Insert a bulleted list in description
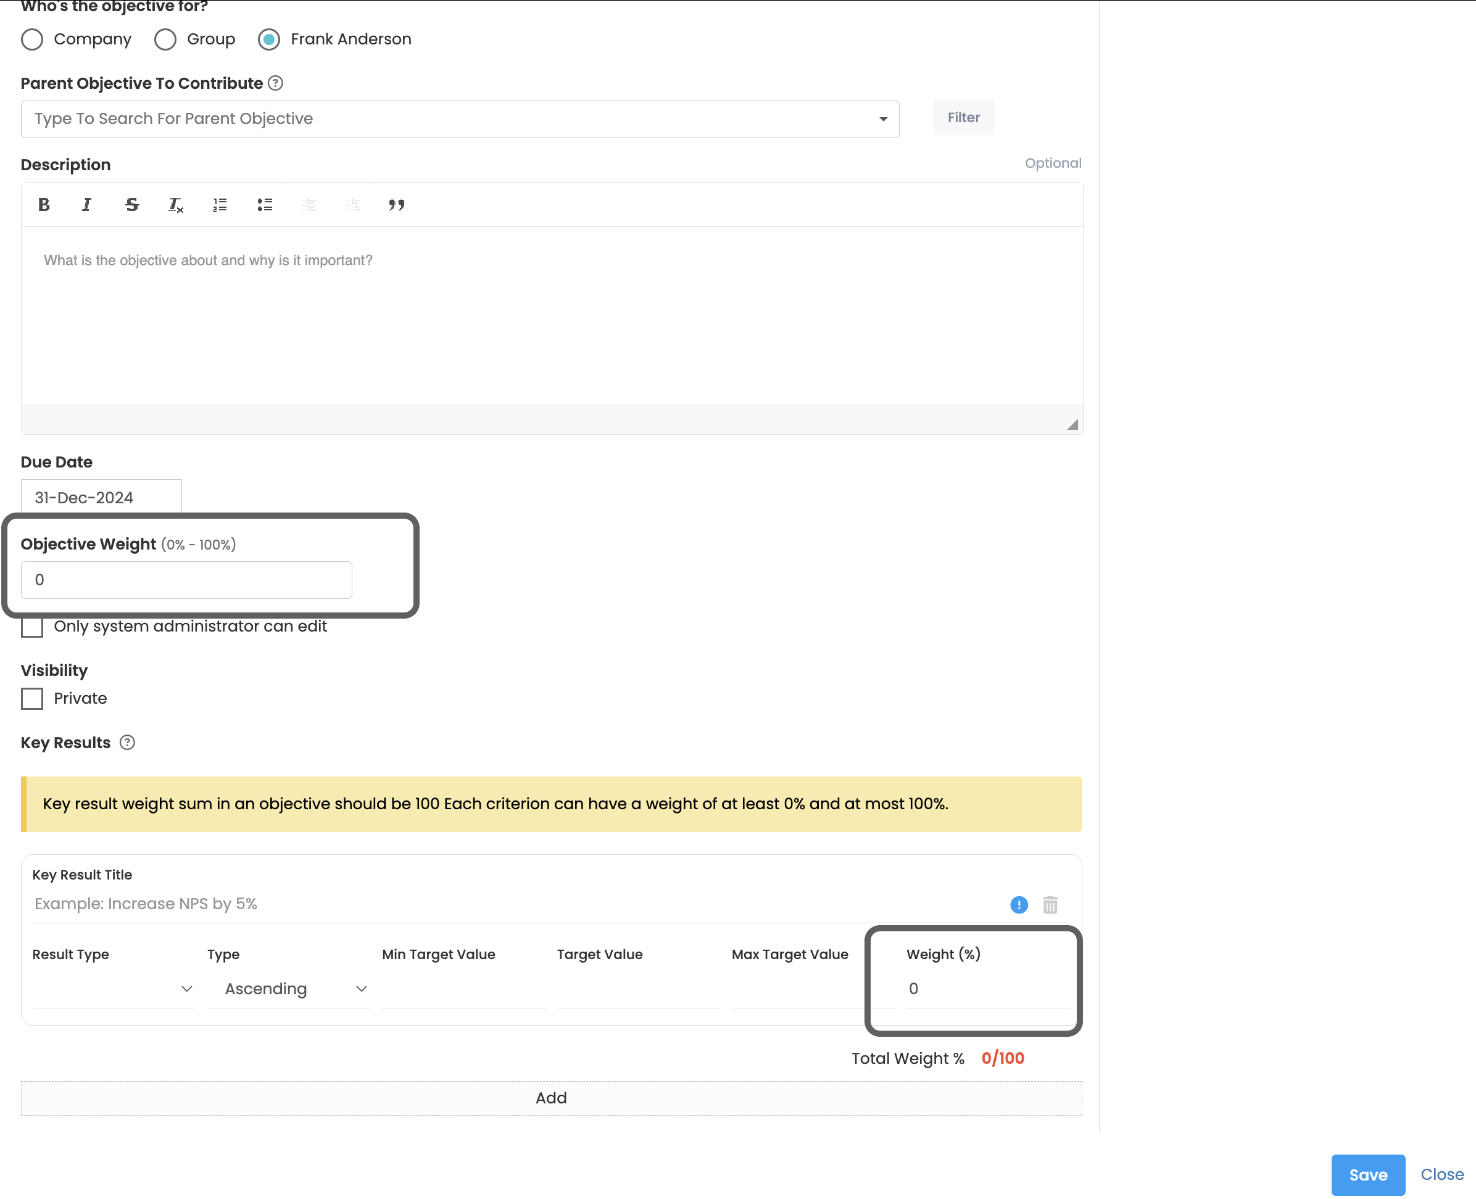The width and height of the screenshot is (1476, 1199). tap(265, 204)
